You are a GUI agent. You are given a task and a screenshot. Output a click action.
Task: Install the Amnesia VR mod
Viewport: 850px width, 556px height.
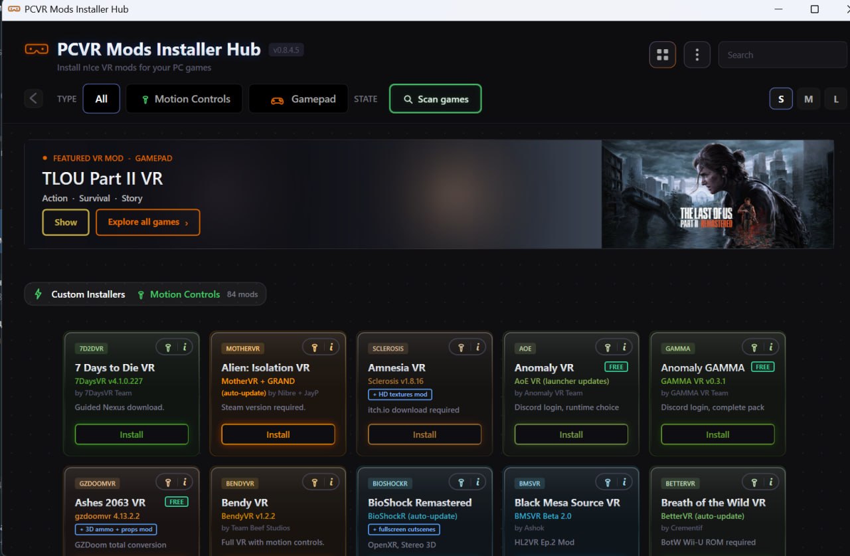coord(424,434)
